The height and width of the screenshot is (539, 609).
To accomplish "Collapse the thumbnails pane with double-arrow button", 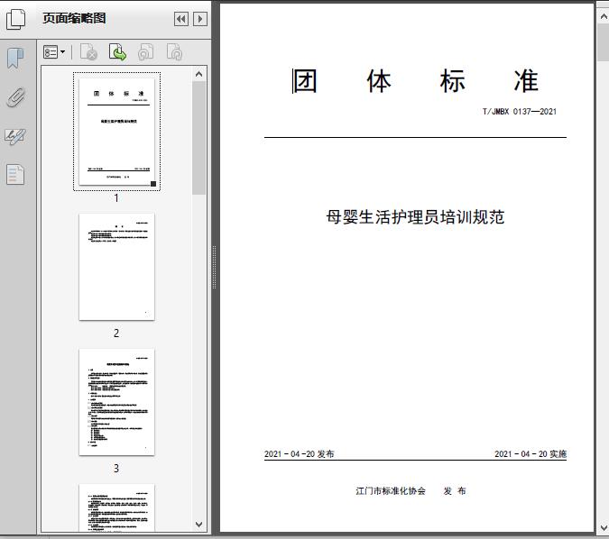I will (181, 19).
